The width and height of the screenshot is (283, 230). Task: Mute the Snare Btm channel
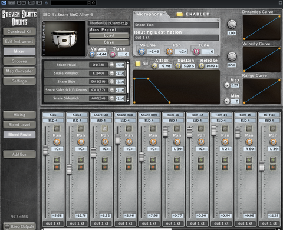[x=153, y=167]
